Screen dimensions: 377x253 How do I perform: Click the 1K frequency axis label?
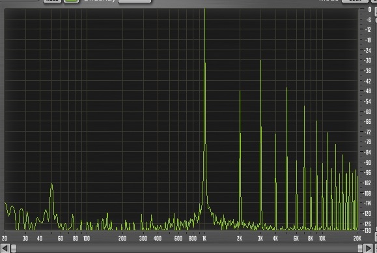click(204, 238)
